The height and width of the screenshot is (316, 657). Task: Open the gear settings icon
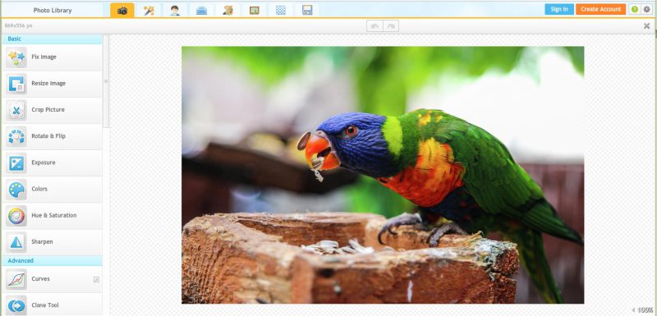point(647,9)
